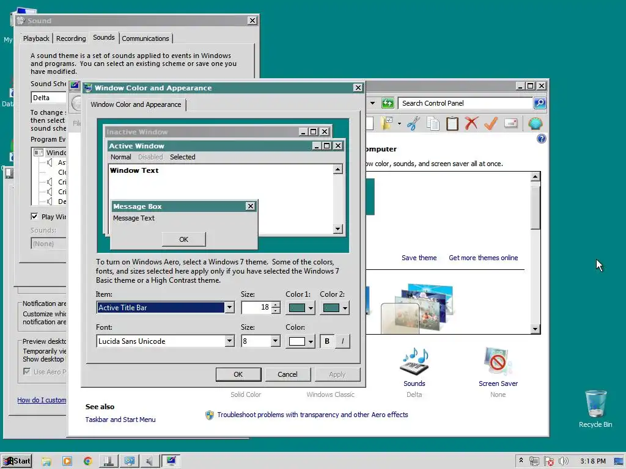Open the Taskbar and Start Menu link
The width and height of the screenshot is (626, 469).
tap(120, 420)
